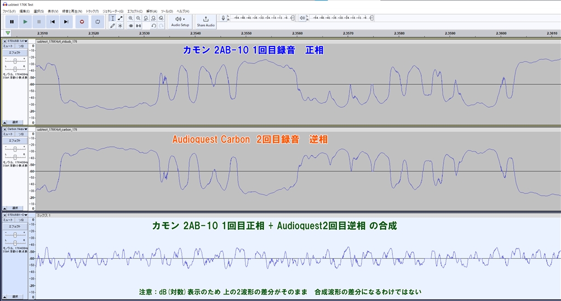Select the Draw (pencil) tool
Screen dimensions: 561x301
[112, 26]
